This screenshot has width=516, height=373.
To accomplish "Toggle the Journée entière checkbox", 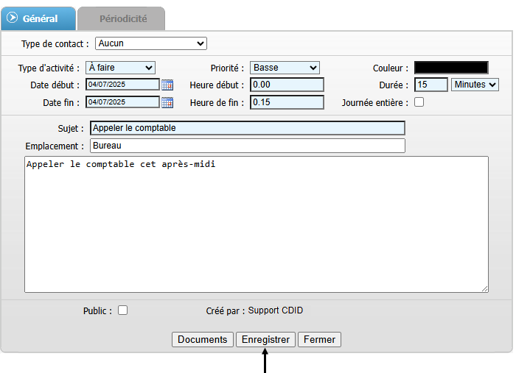I will coord(419,102).
